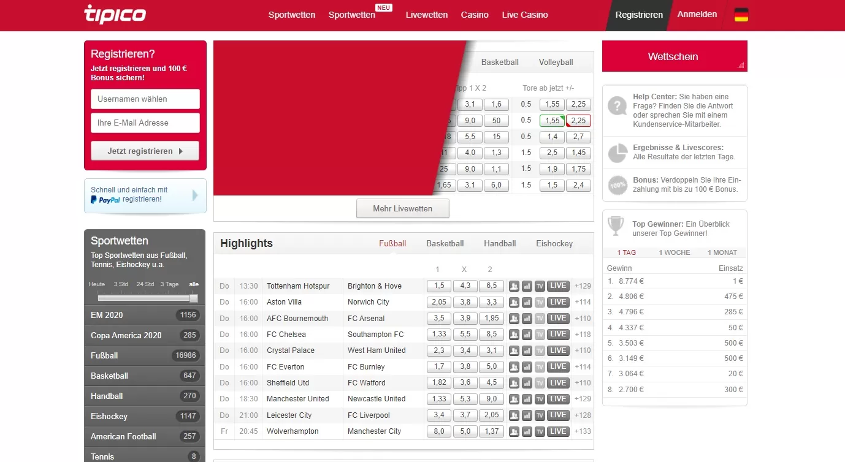This screenshot has height=462, width=845.
Task: Click head-to-head players icon for FC Chelsea match
Action: click(x=514, y=335)
